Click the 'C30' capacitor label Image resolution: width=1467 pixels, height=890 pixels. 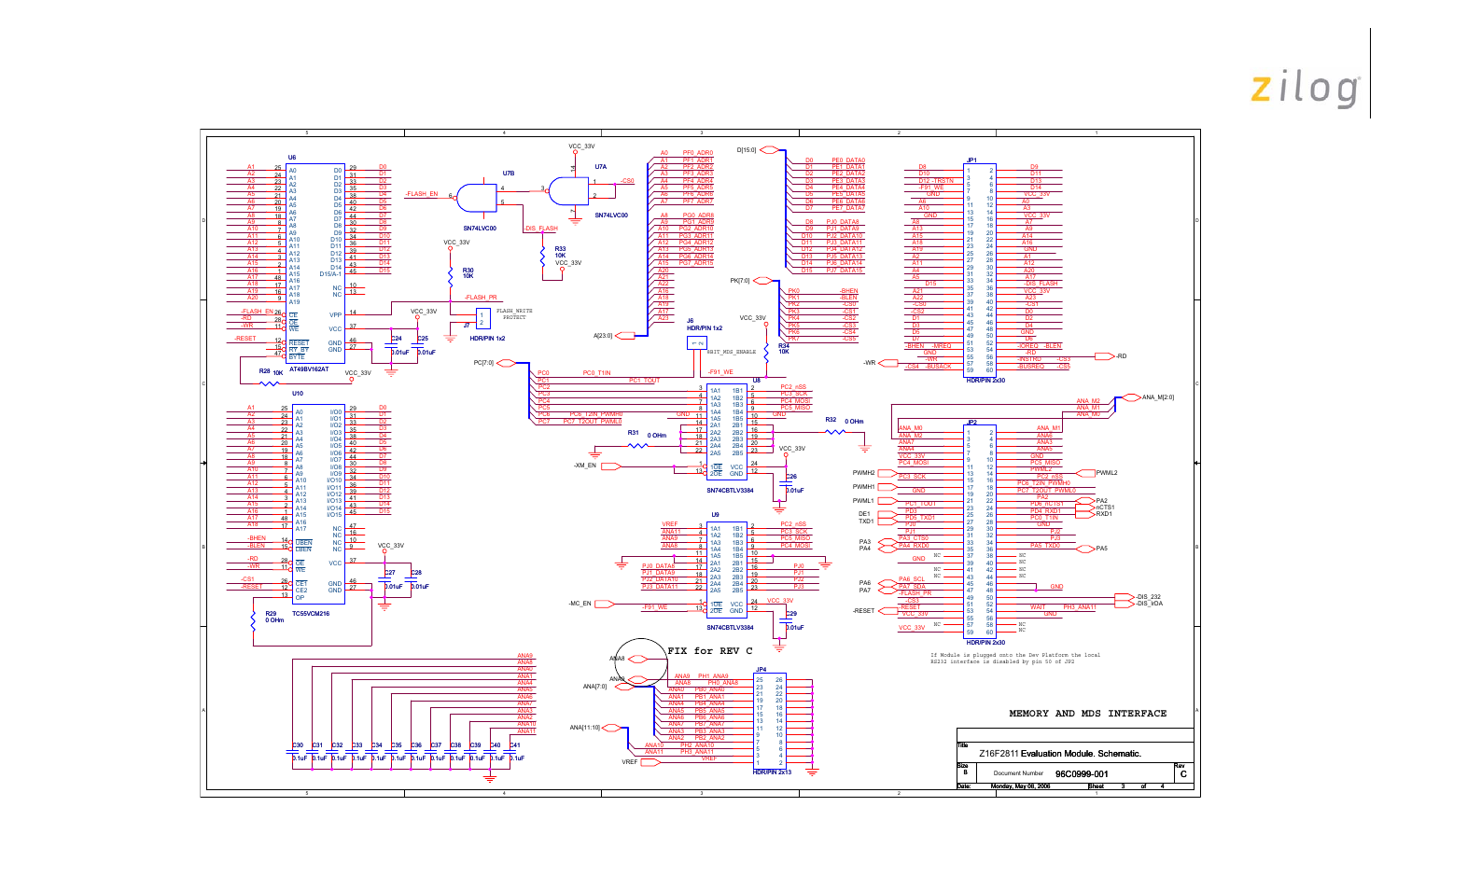click(x=298, y=744)
